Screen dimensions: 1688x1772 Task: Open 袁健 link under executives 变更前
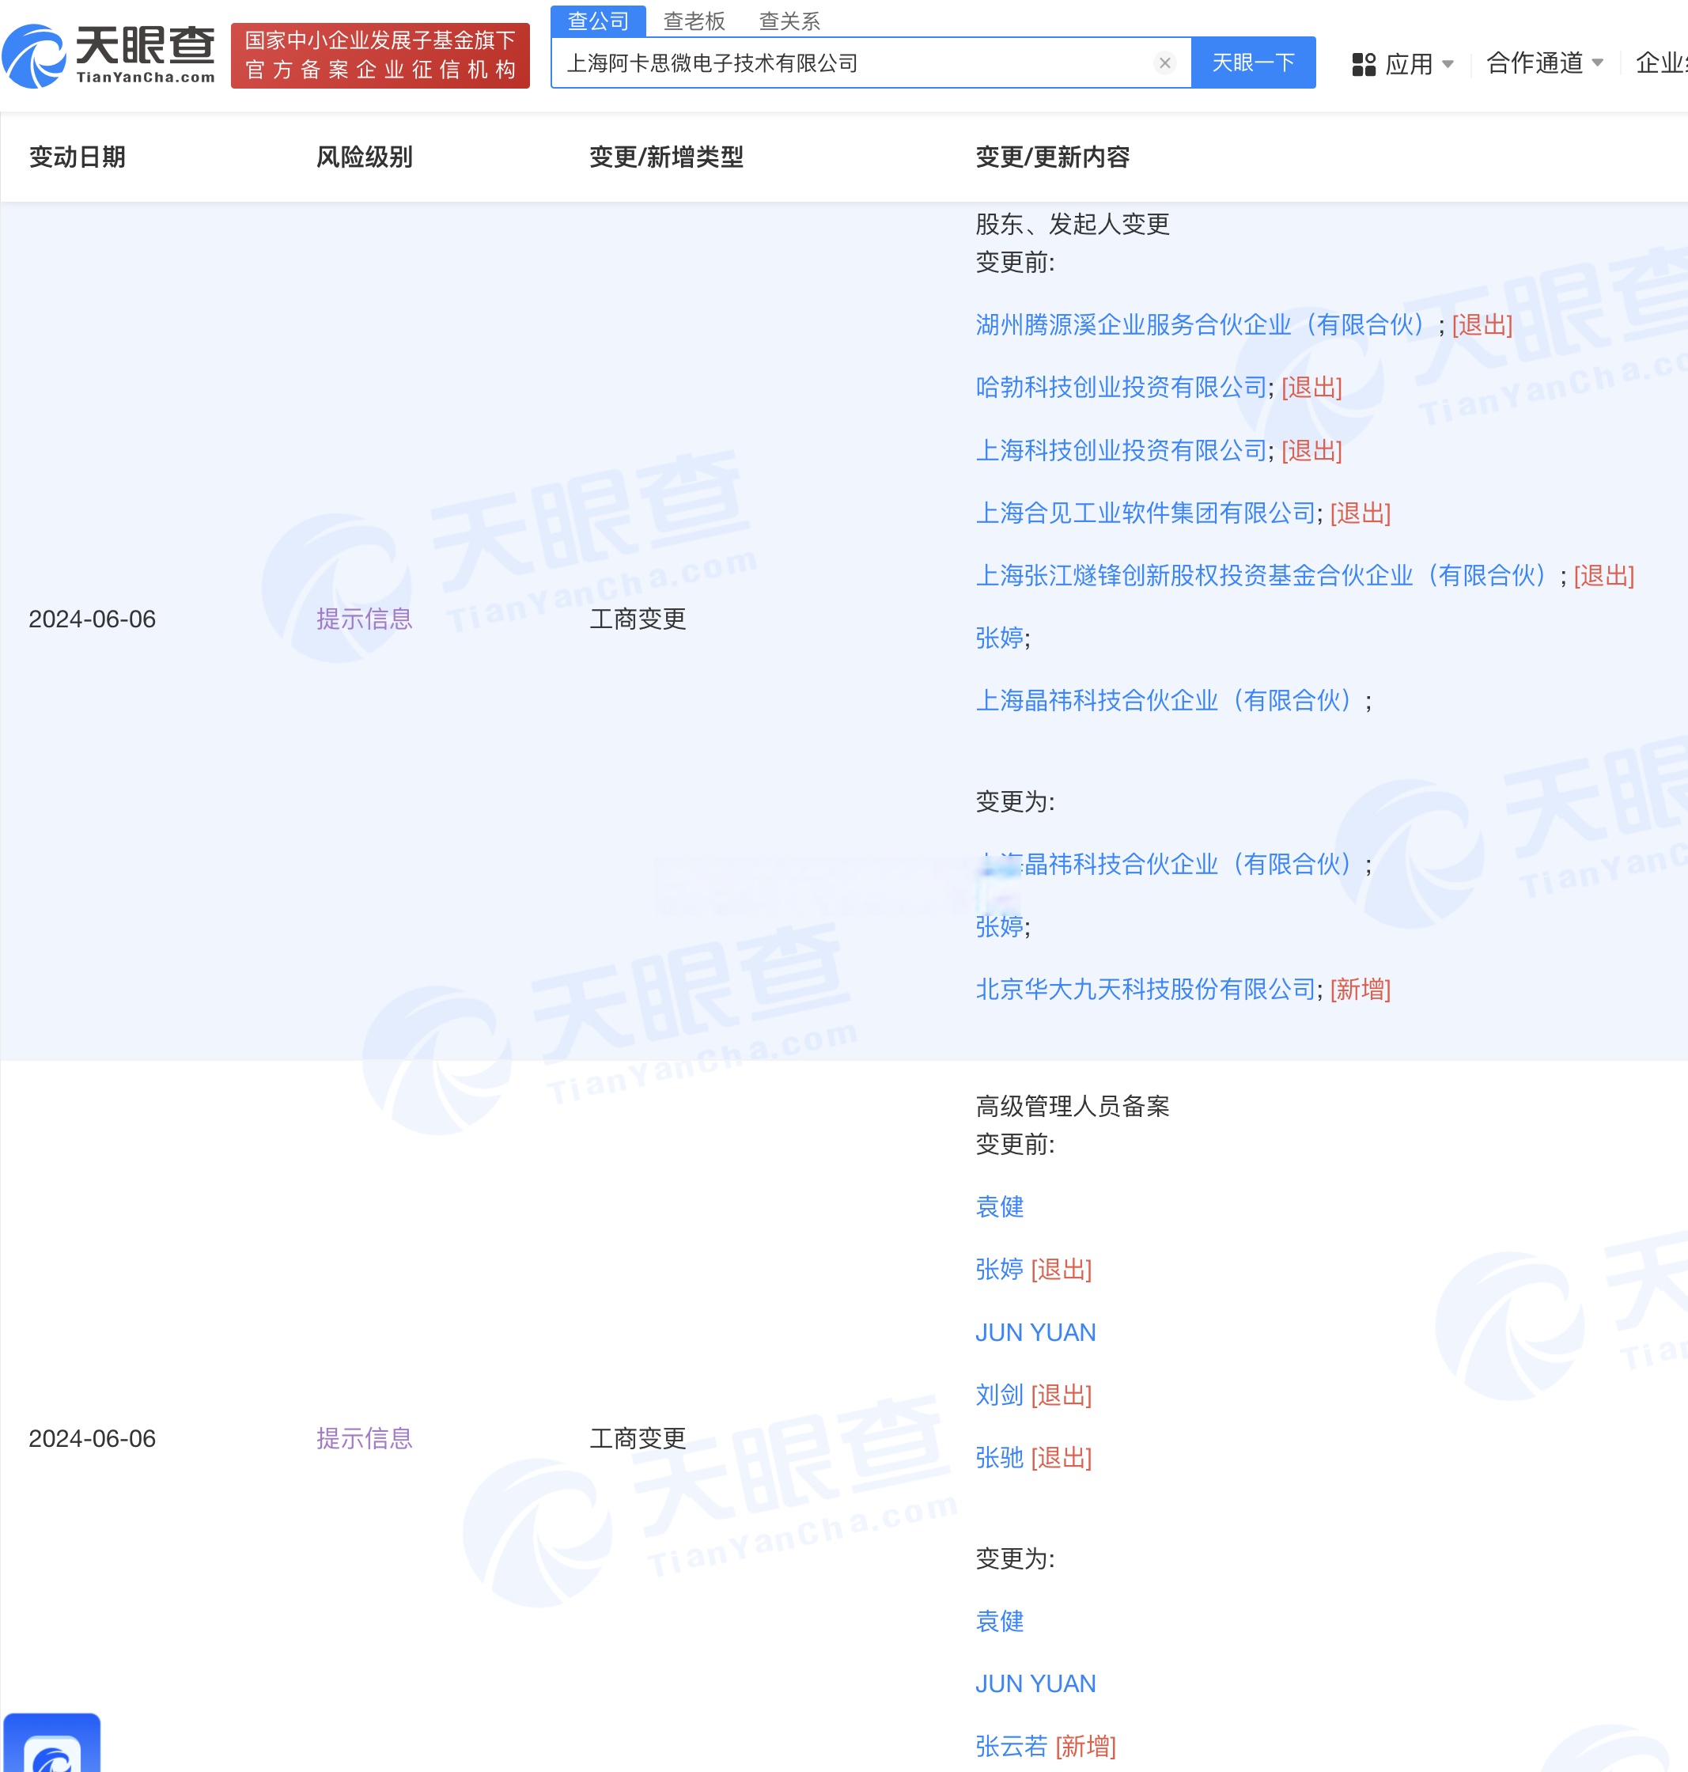pos(1000,1207)
